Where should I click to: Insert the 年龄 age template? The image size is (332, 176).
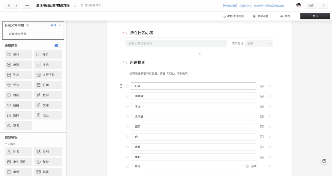[48, 162]
